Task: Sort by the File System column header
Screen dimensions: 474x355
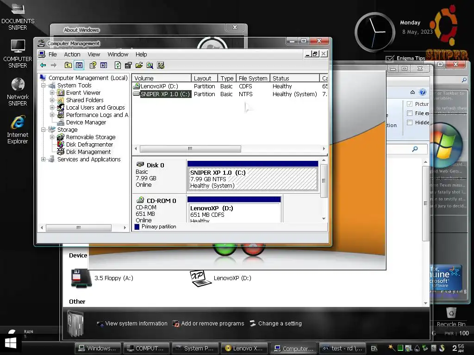Action: pos(253,78)
